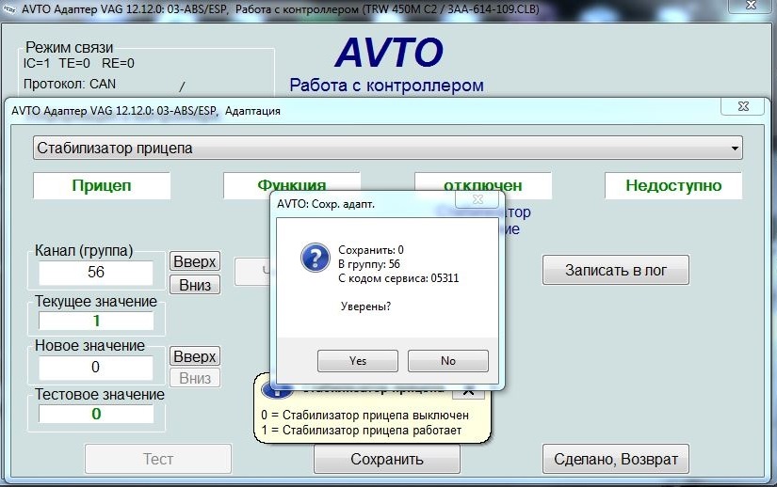Close the tooltip balloon with X
Image resolution: width=777 pixels, height=487 pixels.
[468, 393]
